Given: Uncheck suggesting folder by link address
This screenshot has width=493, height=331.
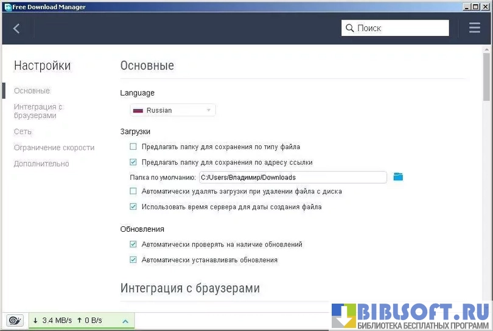Looking at the screenshot, I should point(133,162).
